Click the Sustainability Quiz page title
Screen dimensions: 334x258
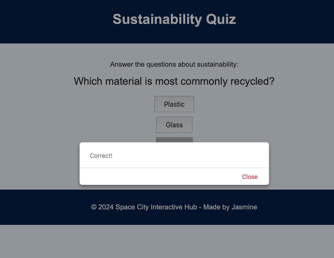tap(174, 19)
